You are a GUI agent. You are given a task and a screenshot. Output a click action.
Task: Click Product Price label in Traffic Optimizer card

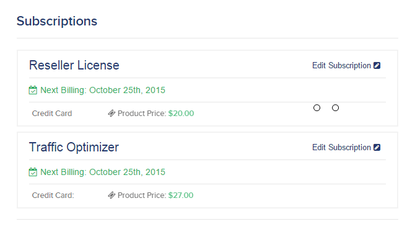[142, 195]
